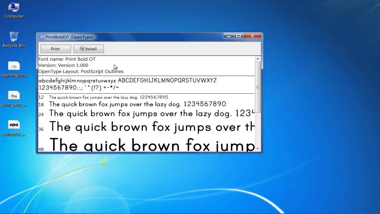
Task: Select the learningcur... font file icon
Action: click(14, 69)
